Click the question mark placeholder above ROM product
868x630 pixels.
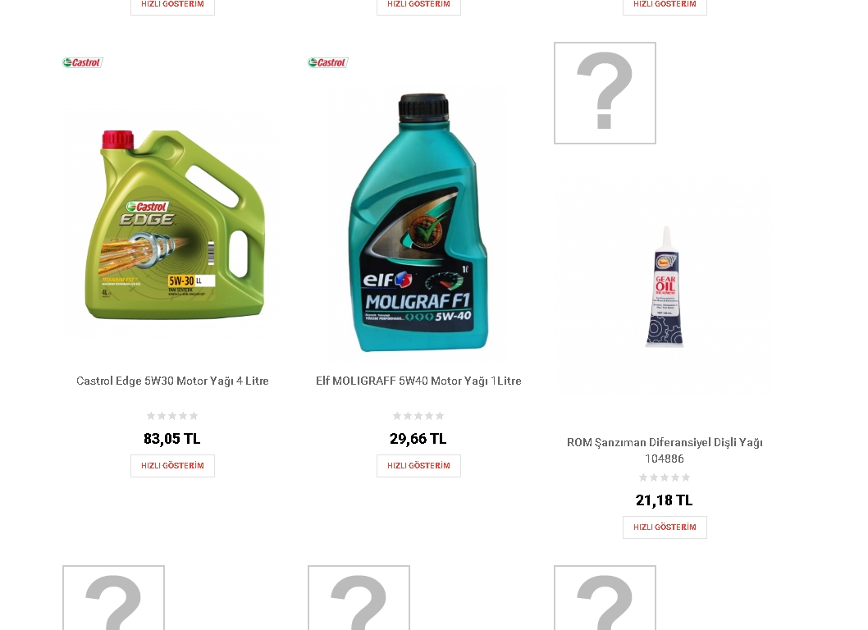point(605,93)
